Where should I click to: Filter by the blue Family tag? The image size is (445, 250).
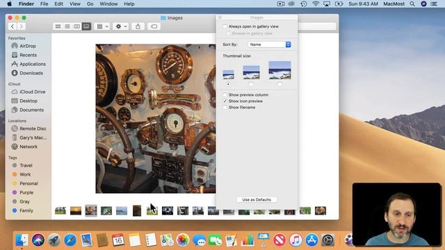(26, 211)
